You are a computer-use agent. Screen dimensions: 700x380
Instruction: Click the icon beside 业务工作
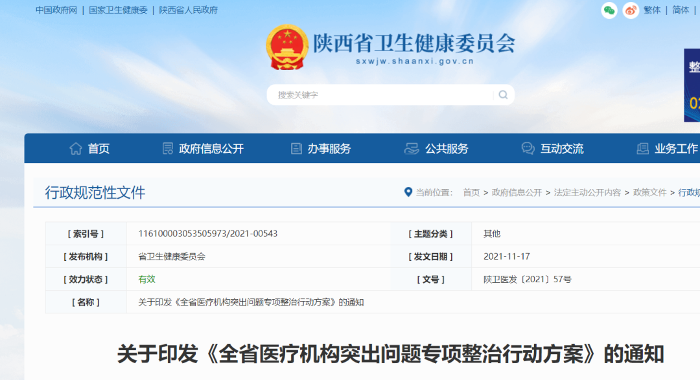642,149
